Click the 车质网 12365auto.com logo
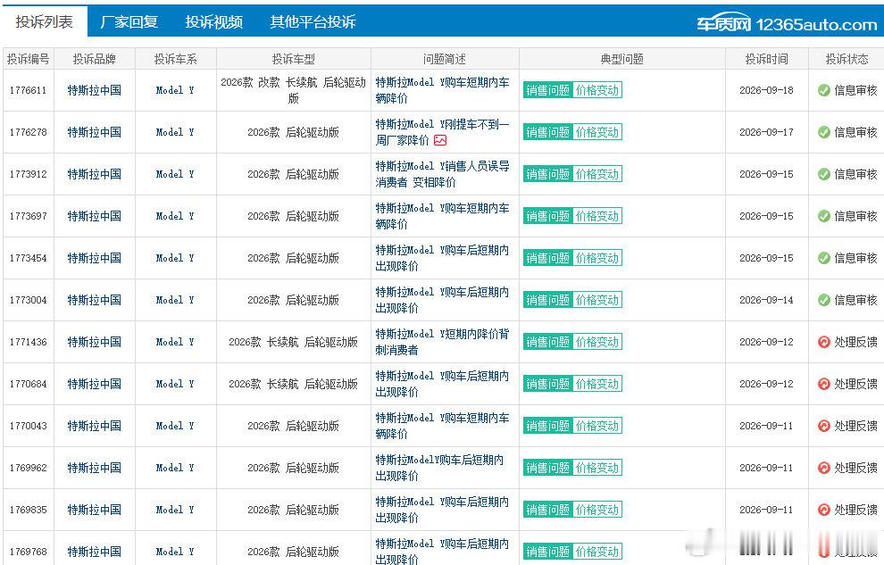 pyautogui.click(x=787, y=24)
